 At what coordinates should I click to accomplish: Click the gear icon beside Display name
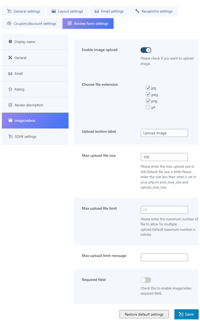tap(10, 42)
